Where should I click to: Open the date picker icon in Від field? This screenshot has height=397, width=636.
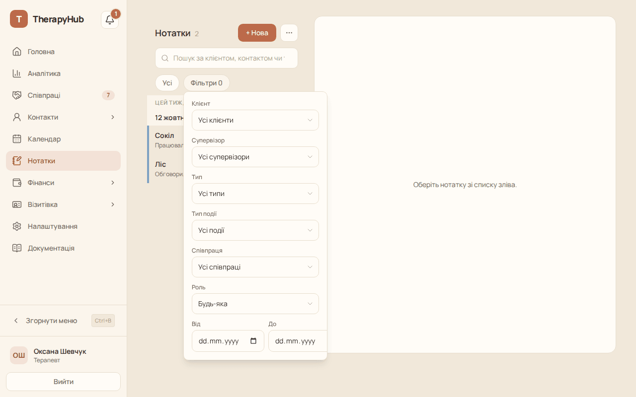tap(253, 341)
